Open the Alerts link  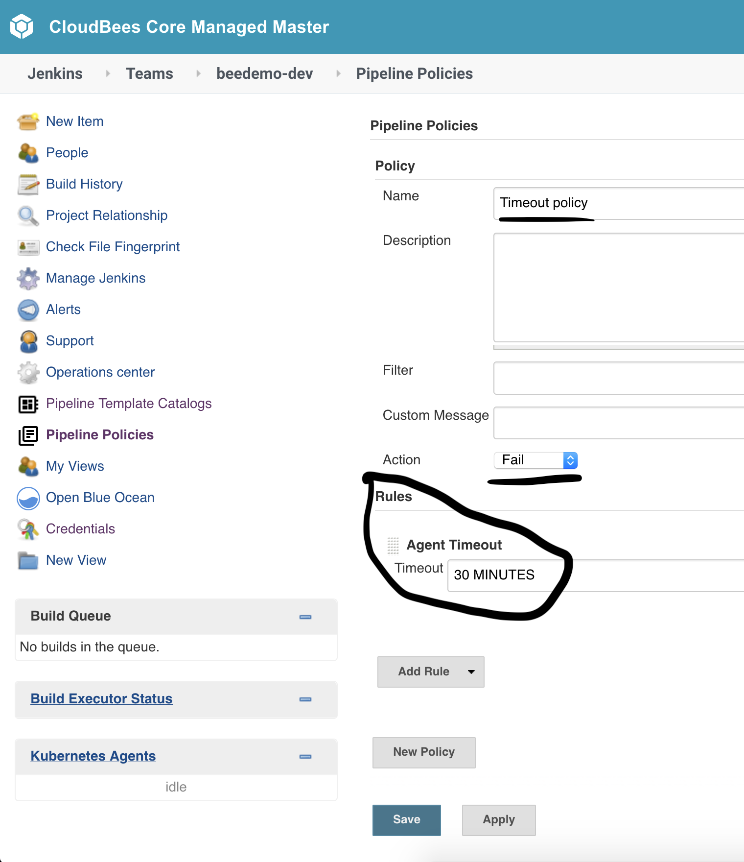pos(63,310)
